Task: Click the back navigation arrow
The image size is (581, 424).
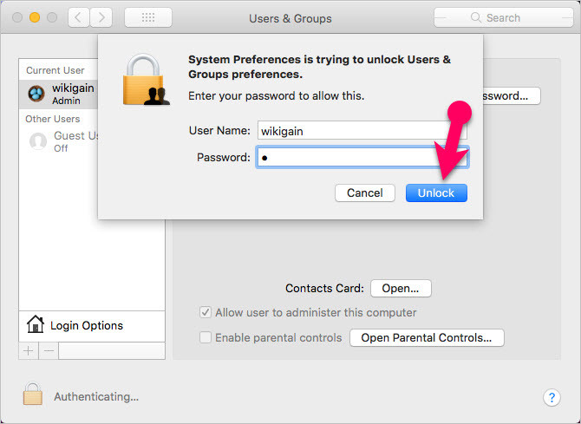Action: coord(78,17)
